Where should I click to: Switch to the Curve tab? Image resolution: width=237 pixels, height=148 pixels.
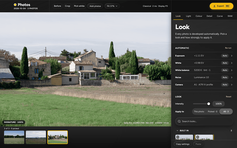coord(219,16)
